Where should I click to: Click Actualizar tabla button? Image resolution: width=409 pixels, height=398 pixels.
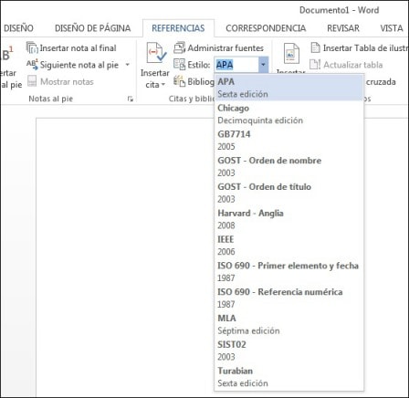click(x=346, y=65)
